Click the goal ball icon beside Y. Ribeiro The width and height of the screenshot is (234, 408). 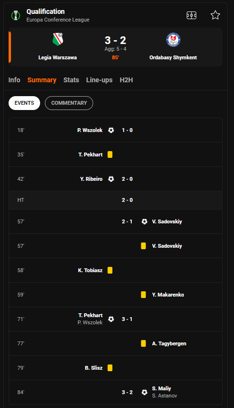(111, 179)
